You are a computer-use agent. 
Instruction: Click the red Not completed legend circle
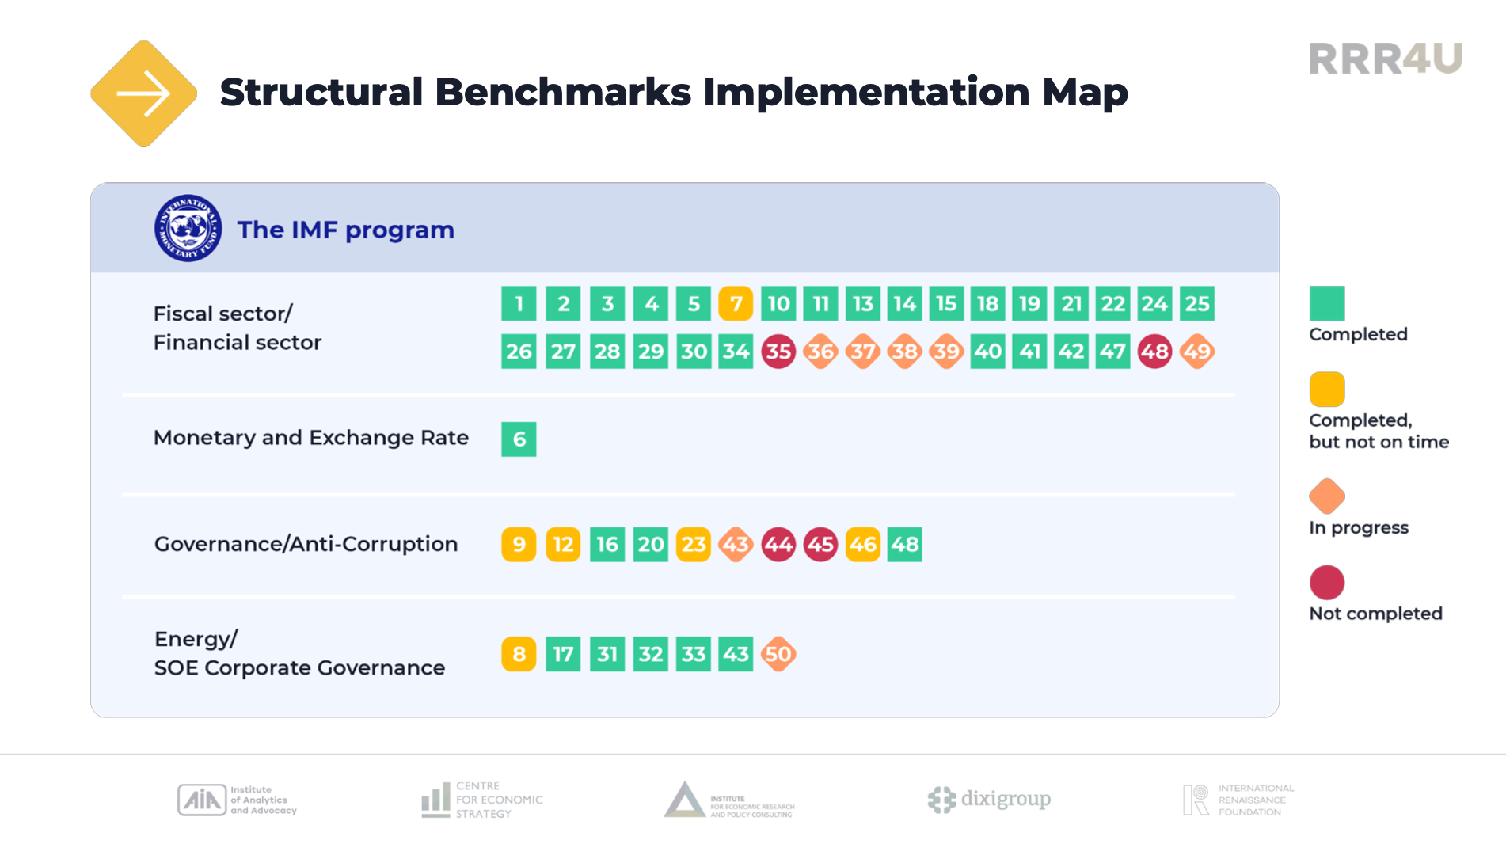click(1326, 583)
